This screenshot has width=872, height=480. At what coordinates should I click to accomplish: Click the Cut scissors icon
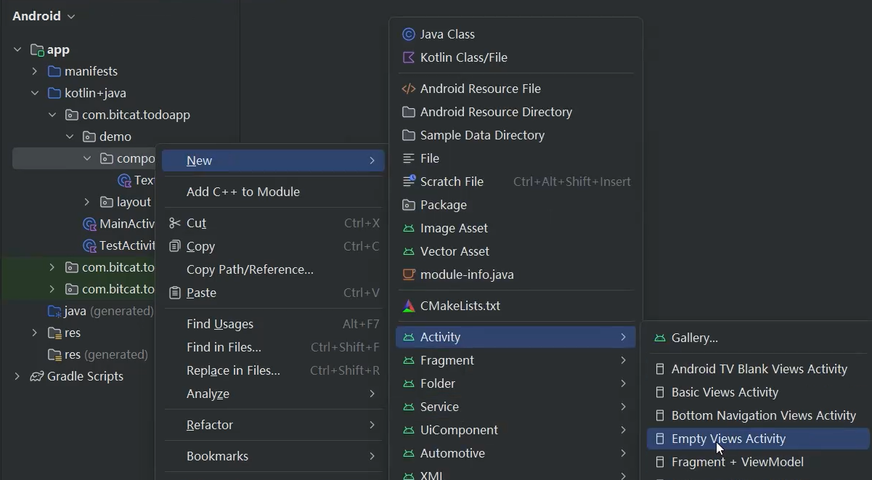click(174, 223)
